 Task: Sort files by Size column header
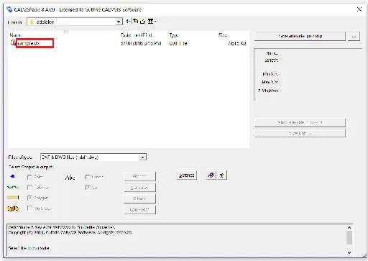[x=223, y=35]
